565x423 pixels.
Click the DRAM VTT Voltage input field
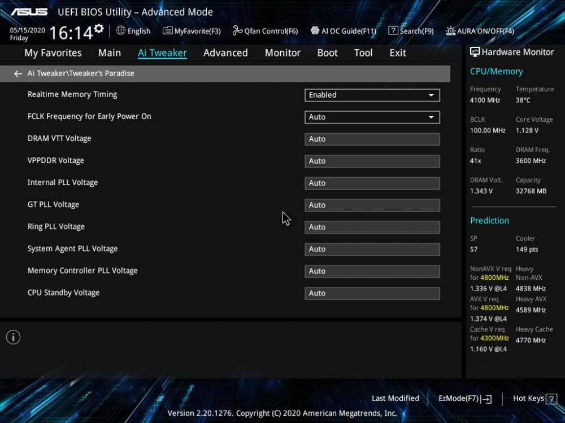tap(372, 139)
